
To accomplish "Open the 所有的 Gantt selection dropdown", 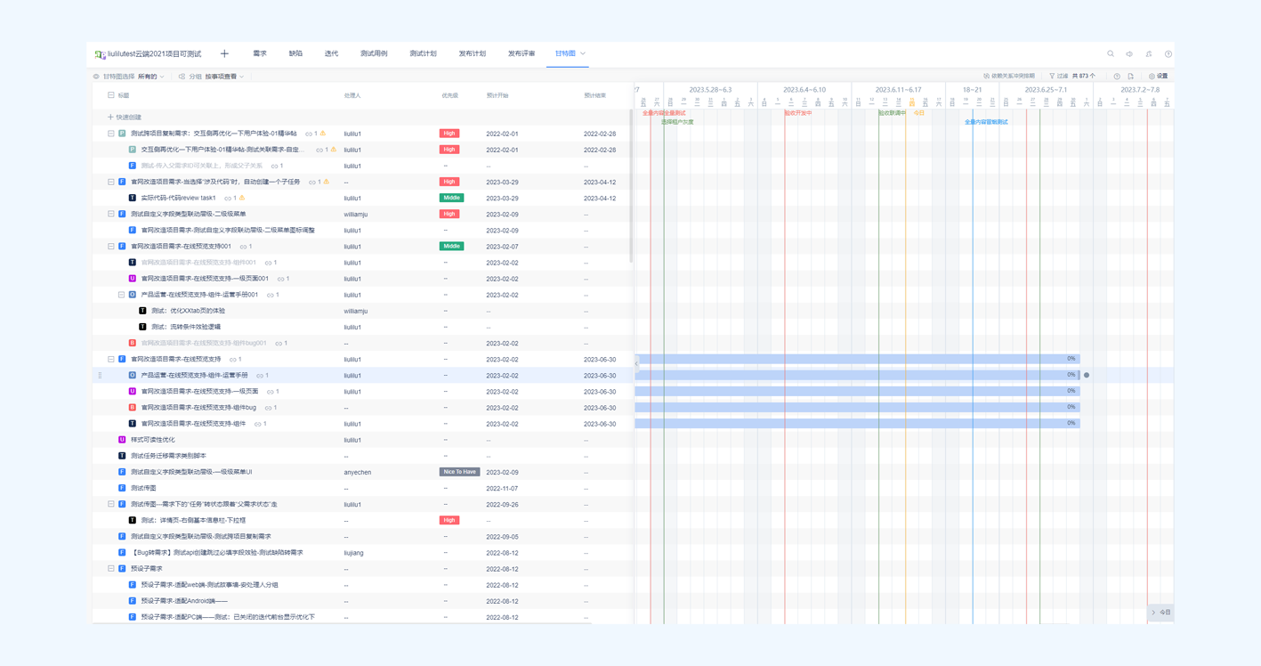I will [x=151, y=77].
